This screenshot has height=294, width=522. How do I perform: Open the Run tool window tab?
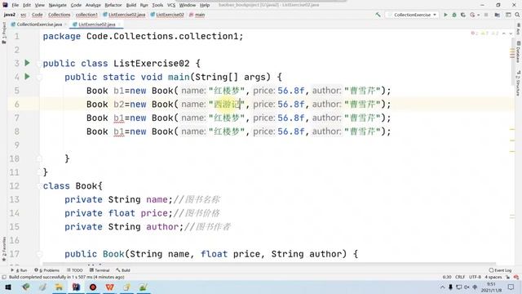click(x=20, y=270)
